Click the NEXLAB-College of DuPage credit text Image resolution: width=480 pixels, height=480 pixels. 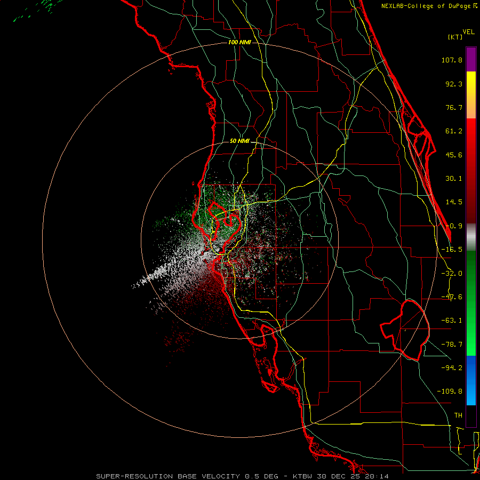point(429,6)
